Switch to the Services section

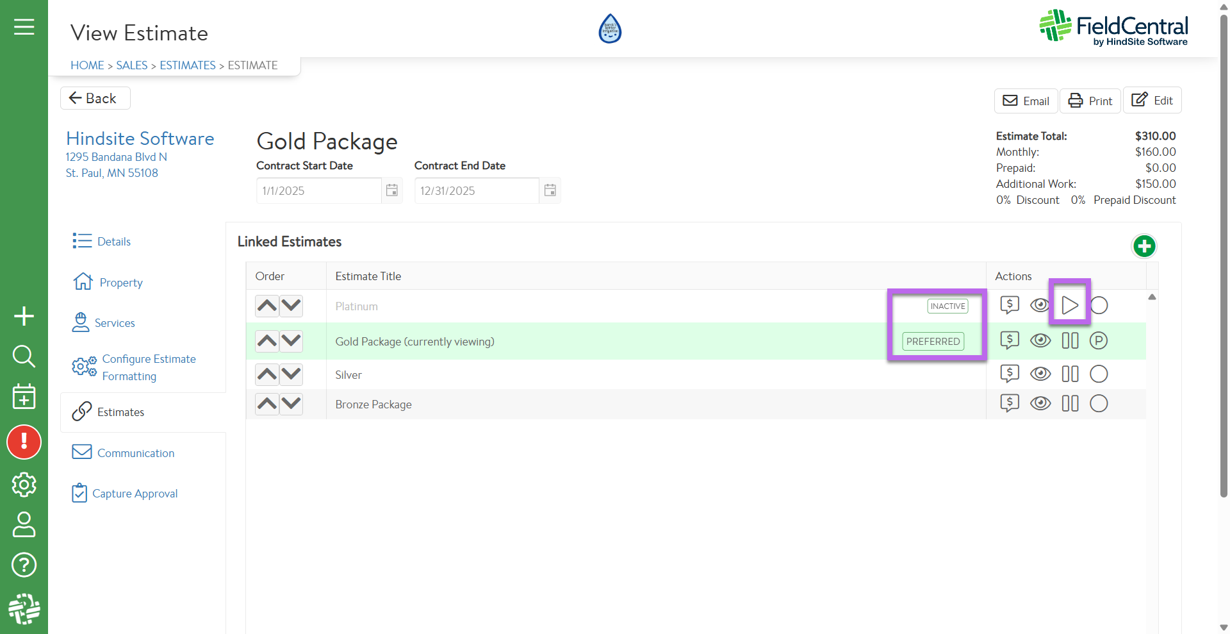(115, 323)
